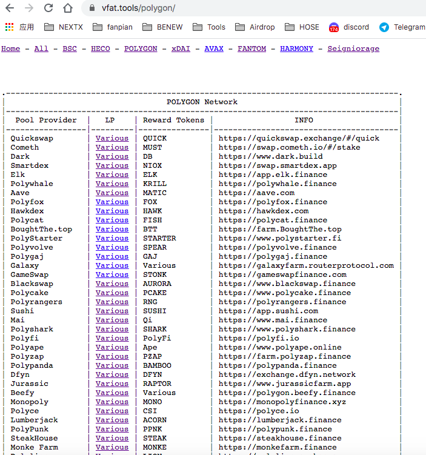Screen dimensions: 426x455
Task: Select the https://aave.com info text
Action: [x=256, y=193]
